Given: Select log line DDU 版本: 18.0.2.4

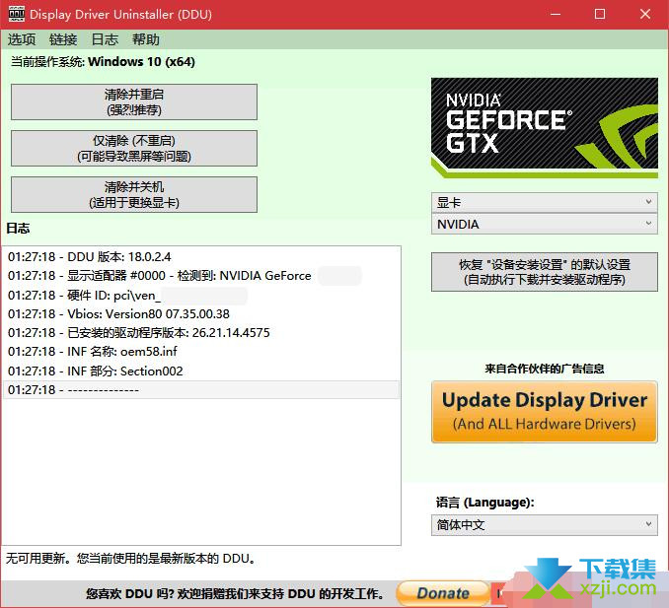Looking at the screenshot, I should coord(201,257).
